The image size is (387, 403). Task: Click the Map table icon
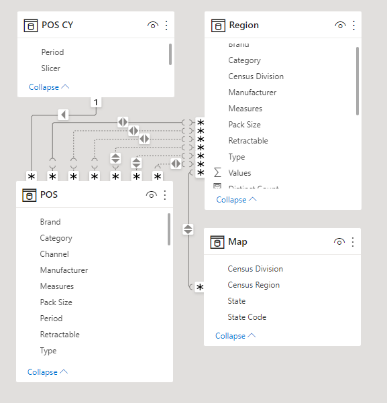point(217,242)
